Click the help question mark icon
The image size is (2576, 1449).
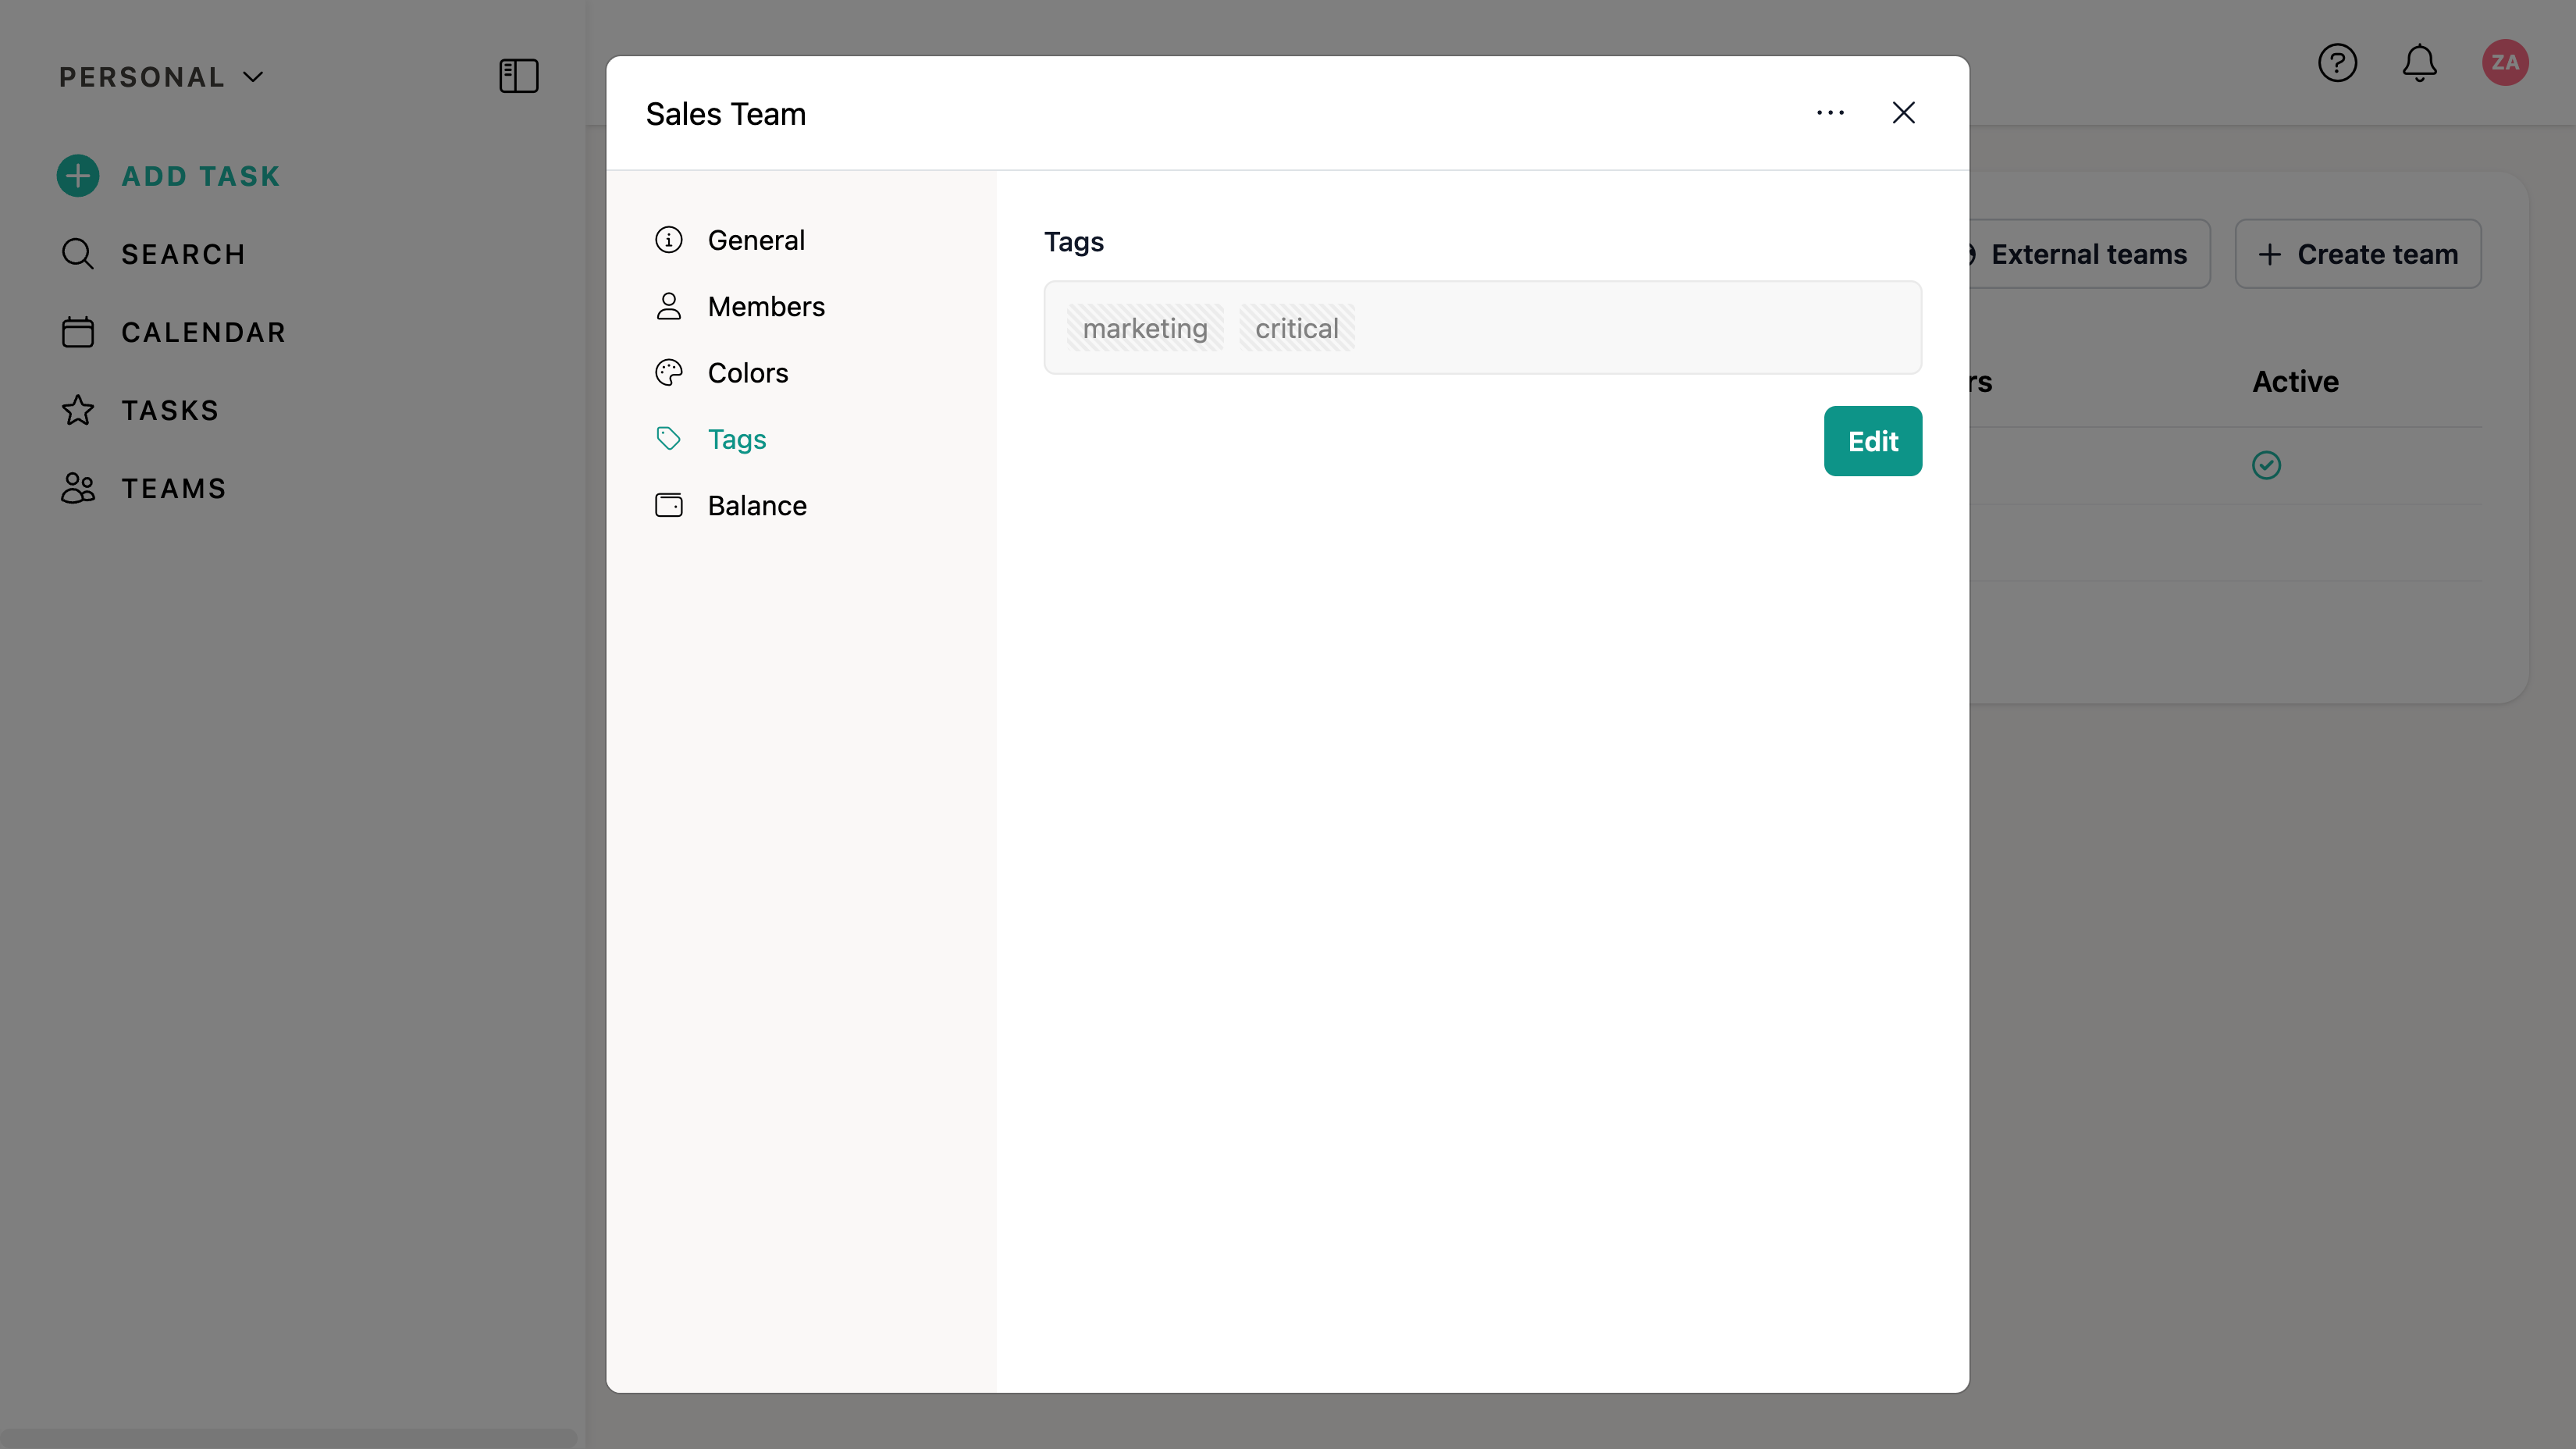[x=2337, y=63]
